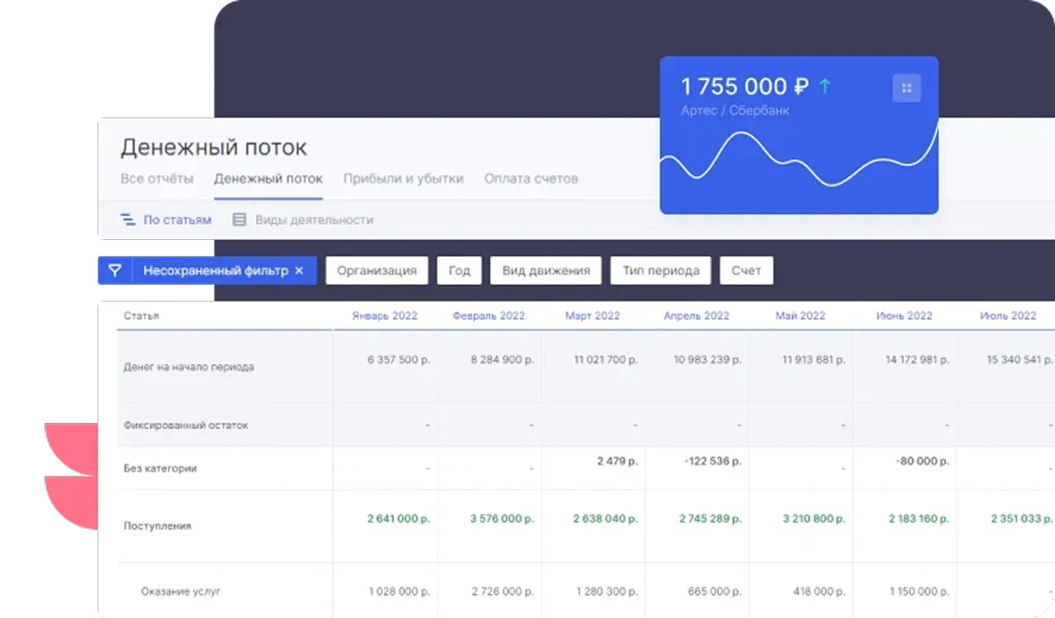The width and height of the screenshot is (1055, 618).
Task: Select the Денежный поток tab
Action: (x=268, y=178)
